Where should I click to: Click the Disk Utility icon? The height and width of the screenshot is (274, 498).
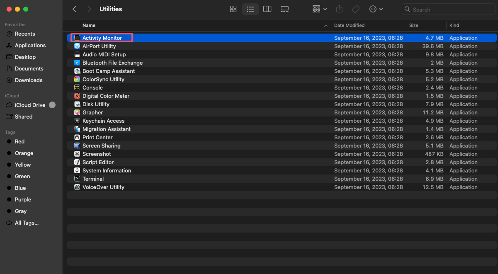pos(77,104)
